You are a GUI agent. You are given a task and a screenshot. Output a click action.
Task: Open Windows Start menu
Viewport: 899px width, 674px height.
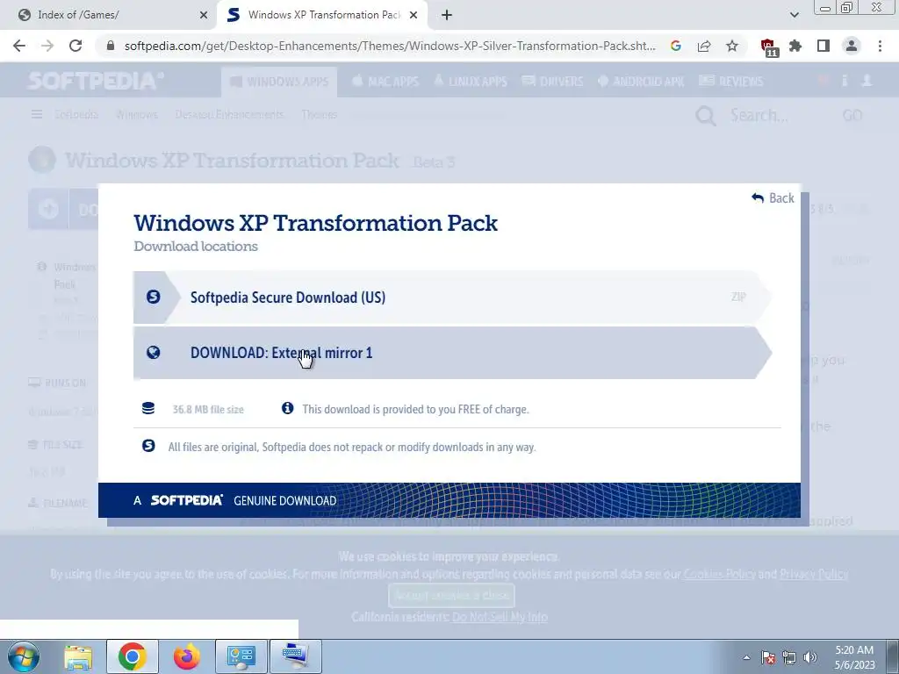coord(24,656)
